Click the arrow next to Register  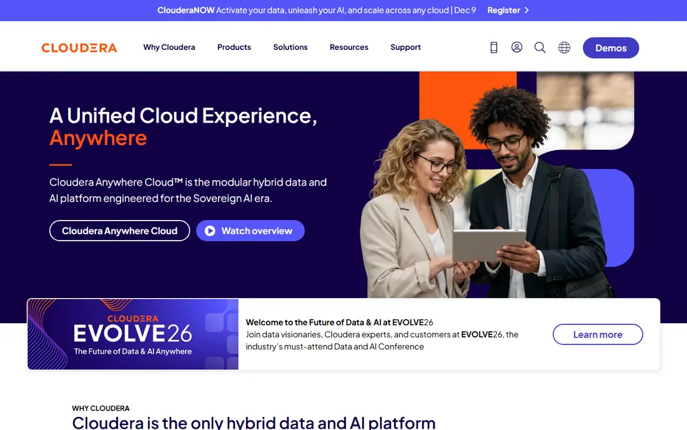point(526,10)
